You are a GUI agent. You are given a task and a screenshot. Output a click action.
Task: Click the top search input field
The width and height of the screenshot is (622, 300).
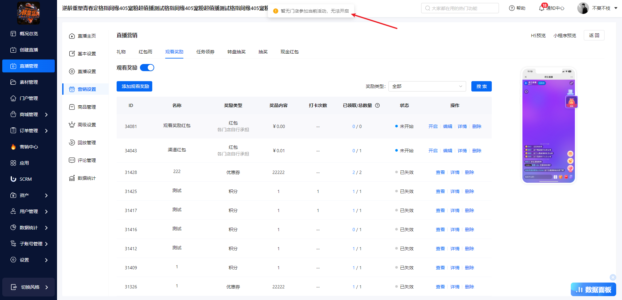(460, 8)
